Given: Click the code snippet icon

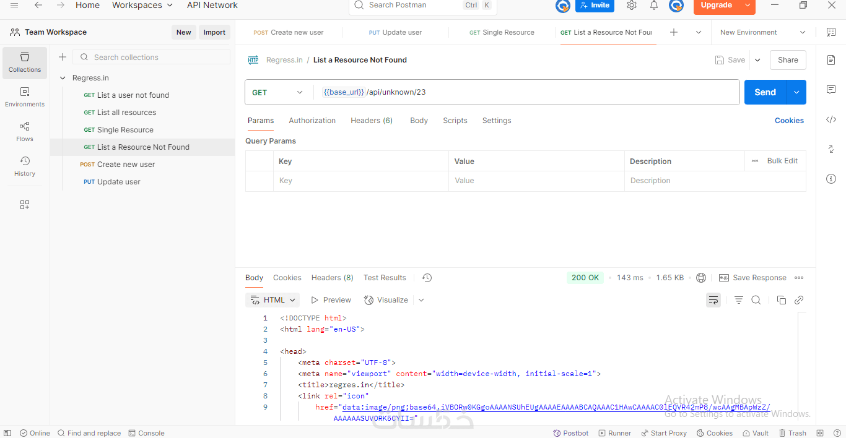Looking at the screenshot, I should 831,119.
